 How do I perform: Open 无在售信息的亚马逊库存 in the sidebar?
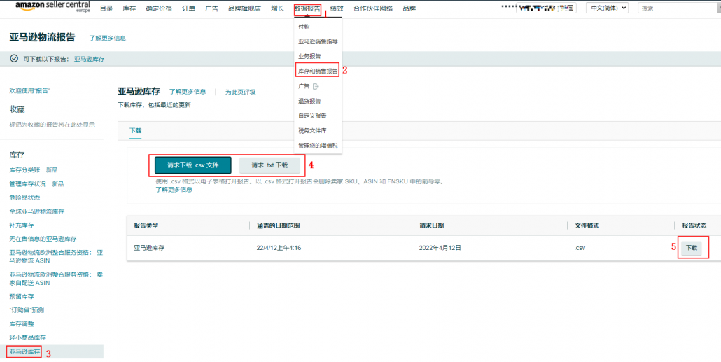[x=43, y=239]
